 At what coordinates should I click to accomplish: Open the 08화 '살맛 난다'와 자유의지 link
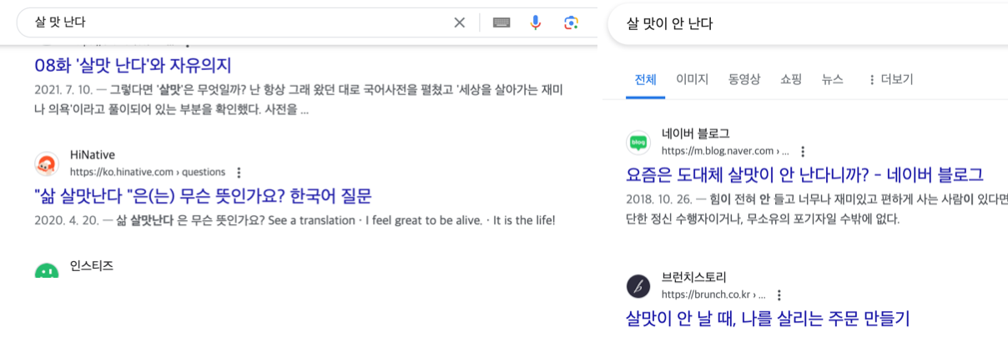pos(133,65)
